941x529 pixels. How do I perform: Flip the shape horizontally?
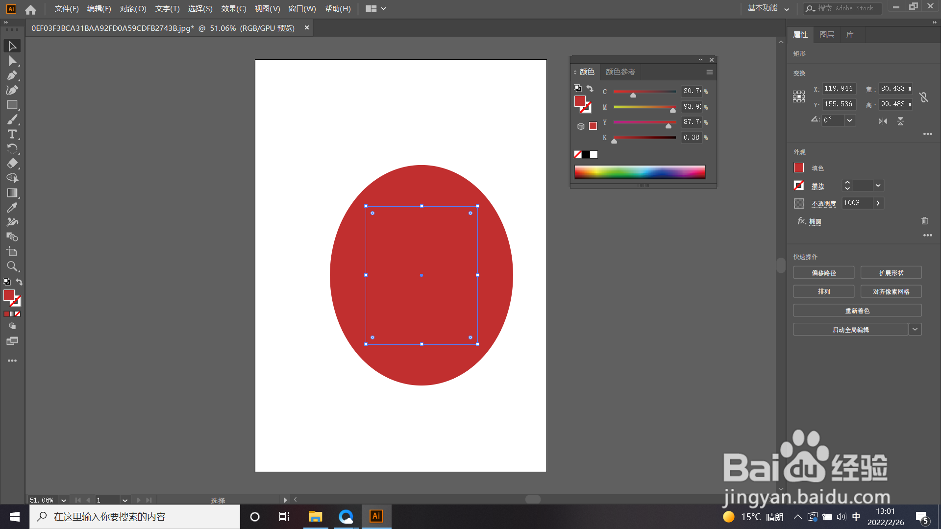[x=883, y=121]
